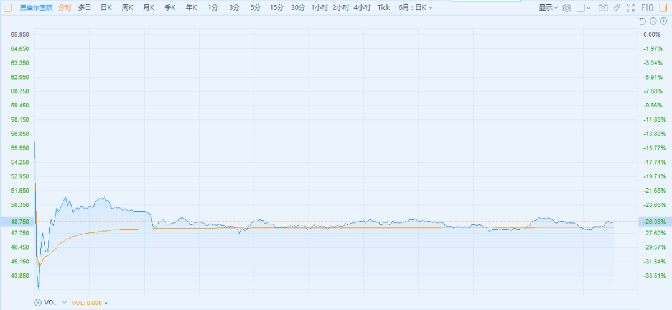Click the VOL: 8.600 value label

click(x=86, y=303)
